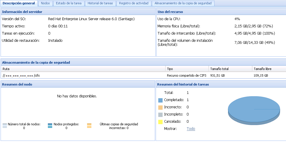Click the orange Incorrecto legend swatch
This screenshot has width=286, height=142.
(161, 107)
